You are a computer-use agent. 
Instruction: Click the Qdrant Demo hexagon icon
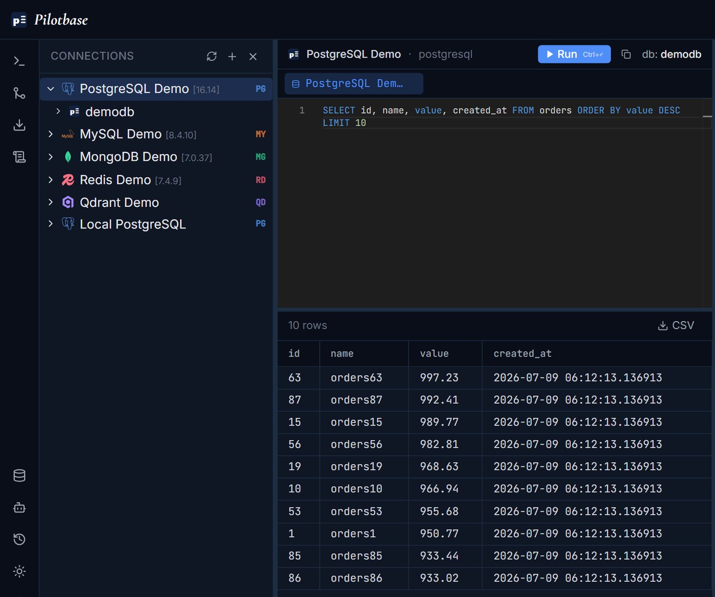pos(68,202)
